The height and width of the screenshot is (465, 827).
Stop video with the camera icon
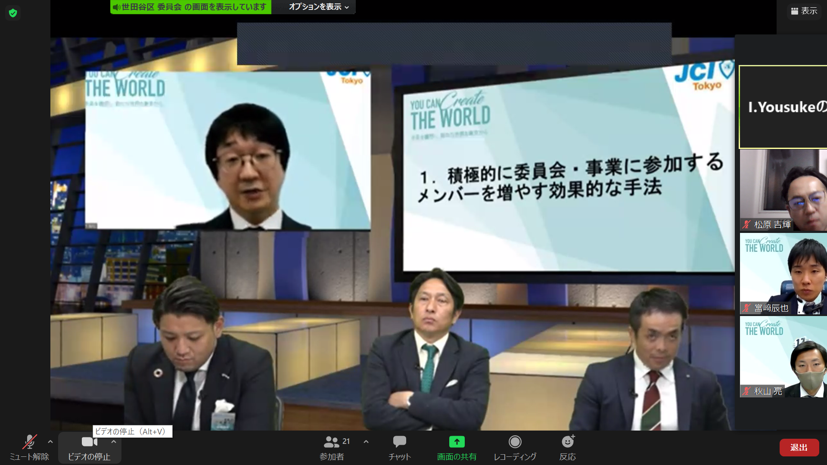pyautogui.click(x=89, y=442)
